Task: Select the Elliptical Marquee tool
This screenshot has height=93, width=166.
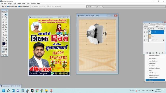Action: click(3, 14)
